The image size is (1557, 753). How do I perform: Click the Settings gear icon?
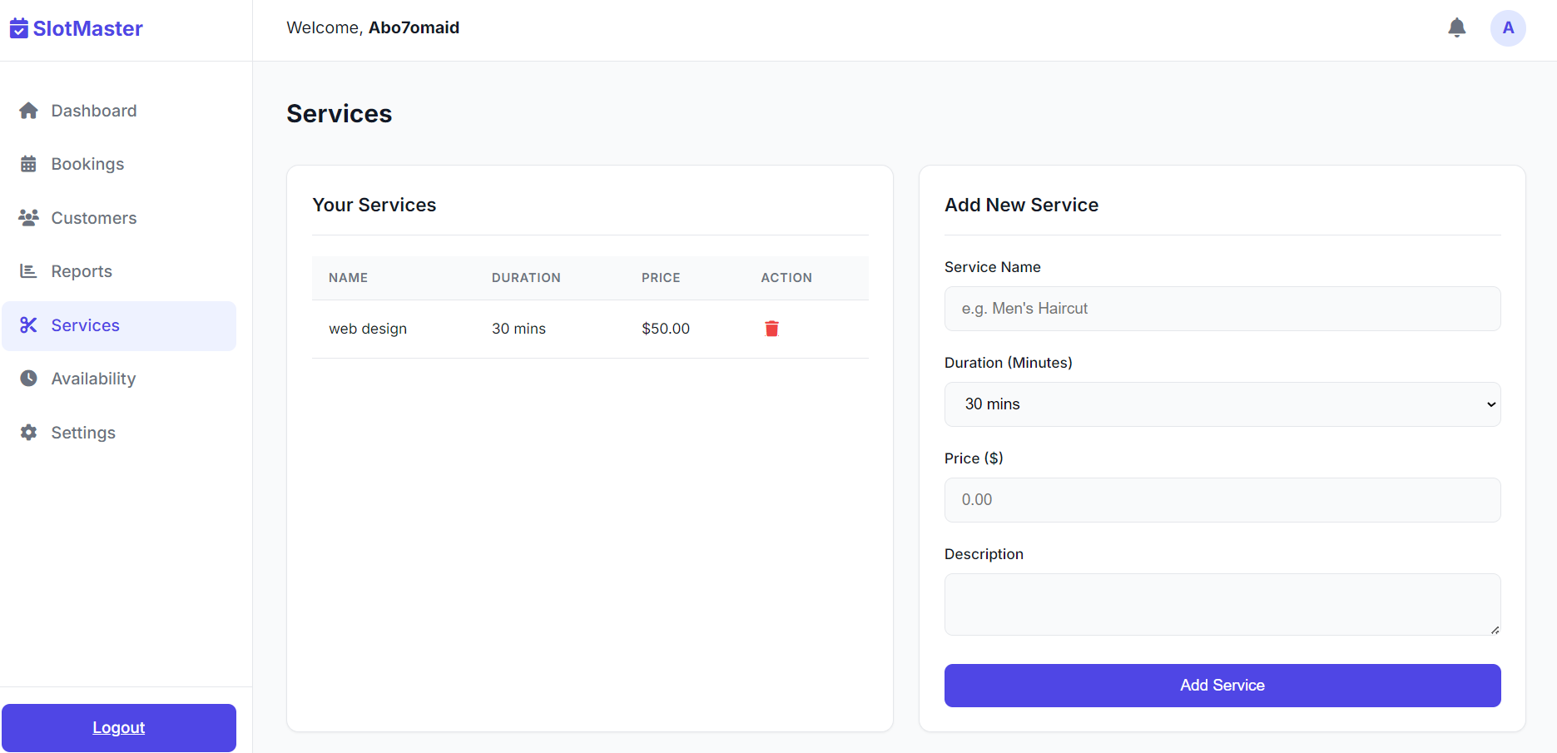[x=28, y=433]
